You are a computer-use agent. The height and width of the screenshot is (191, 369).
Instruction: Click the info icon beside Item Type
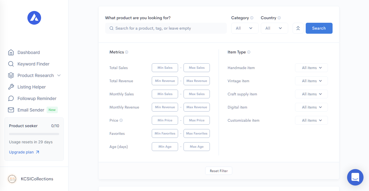pos(249,52)
